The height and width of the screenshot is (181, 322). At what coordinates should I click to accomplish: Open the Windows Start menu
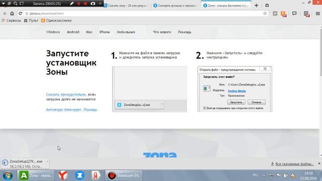(x=8, y=175)
